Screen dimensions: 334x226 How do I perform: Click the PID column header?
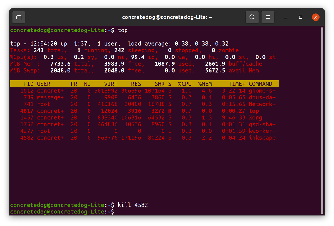pos(29,83)
